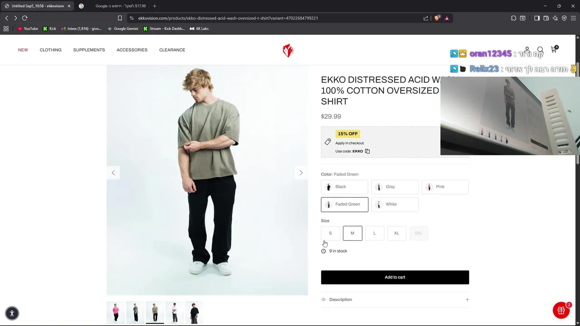Open the Brave Wallet icon

546,18
